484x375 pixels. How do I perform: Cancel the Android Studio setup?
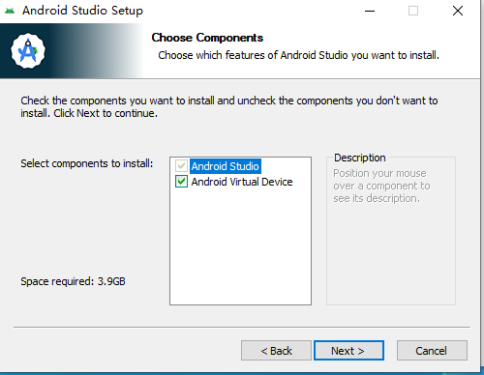pos(432,350)
